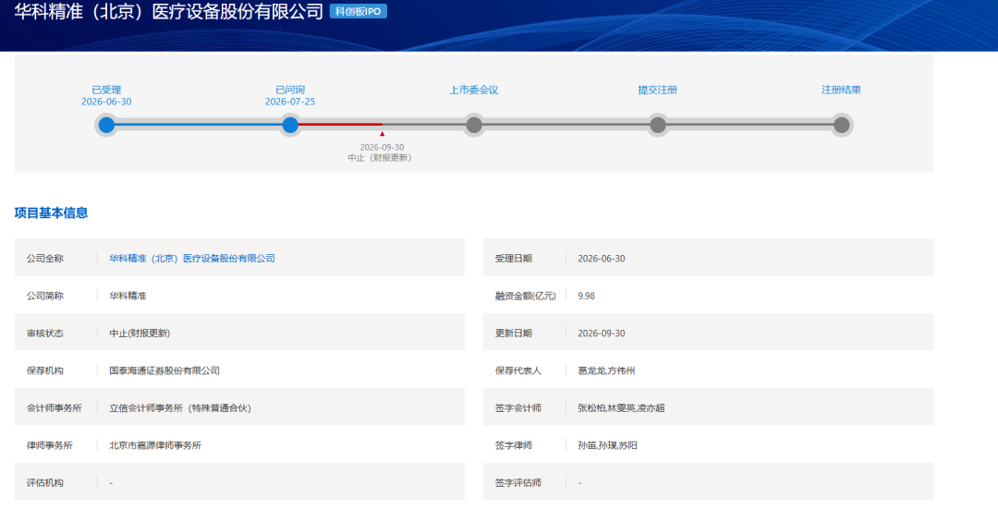998x510 pixels.
Task: Click 审核状态 value 中止(财报更新)
Action: pos(140,333)
